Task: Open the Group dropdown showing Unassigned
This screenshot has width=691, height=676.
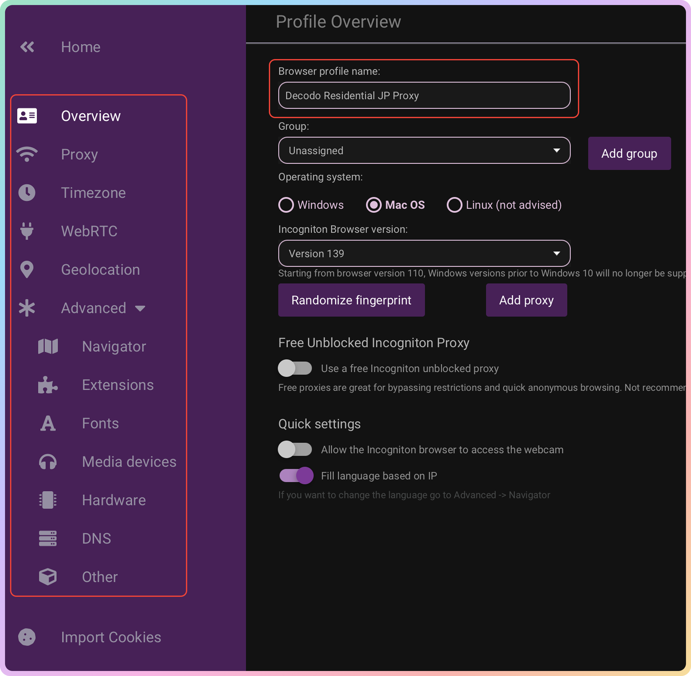Action: point(424,150)
